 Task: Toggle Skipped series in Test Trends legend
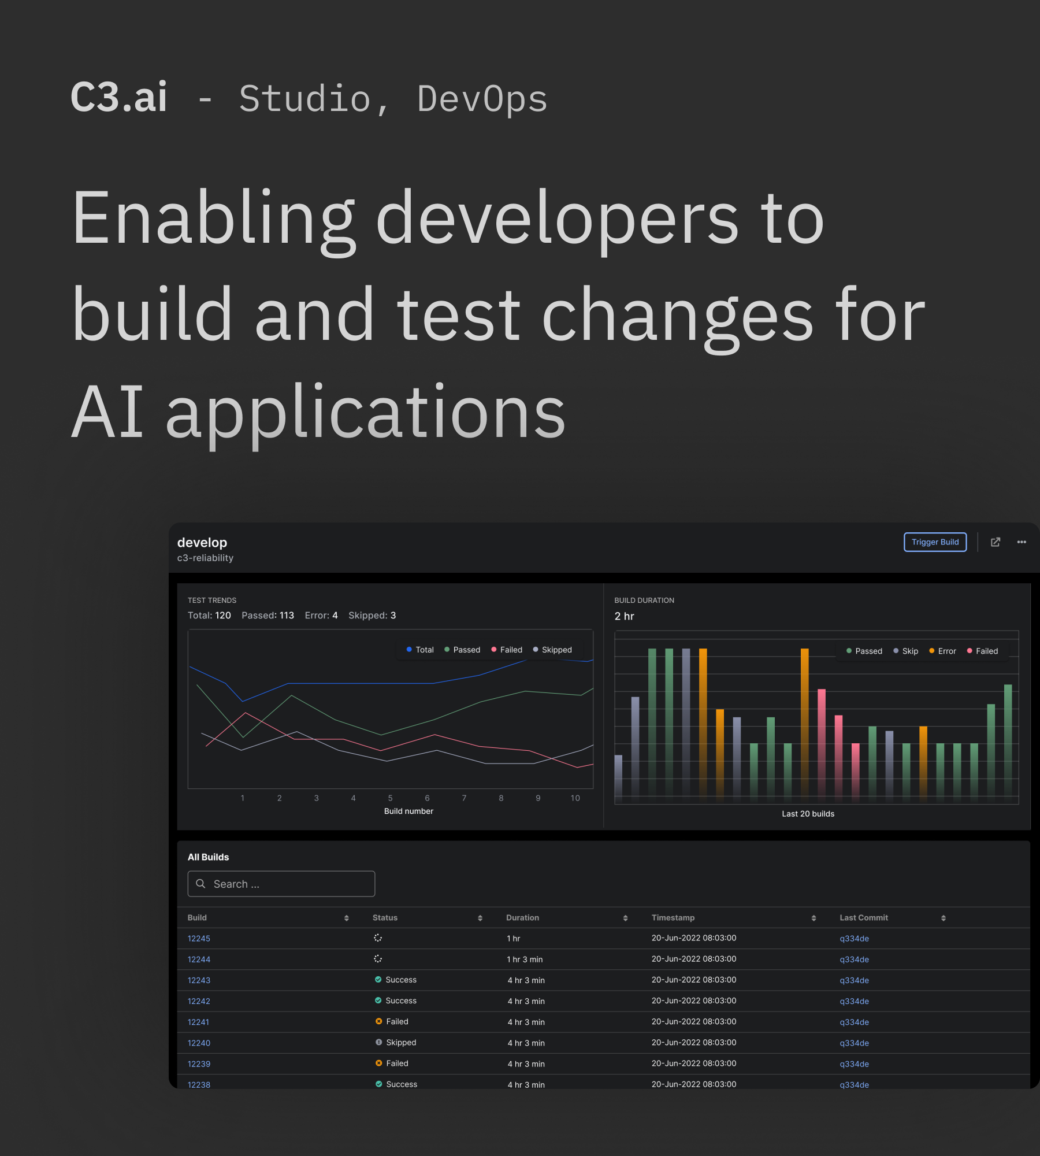[552, 650]
